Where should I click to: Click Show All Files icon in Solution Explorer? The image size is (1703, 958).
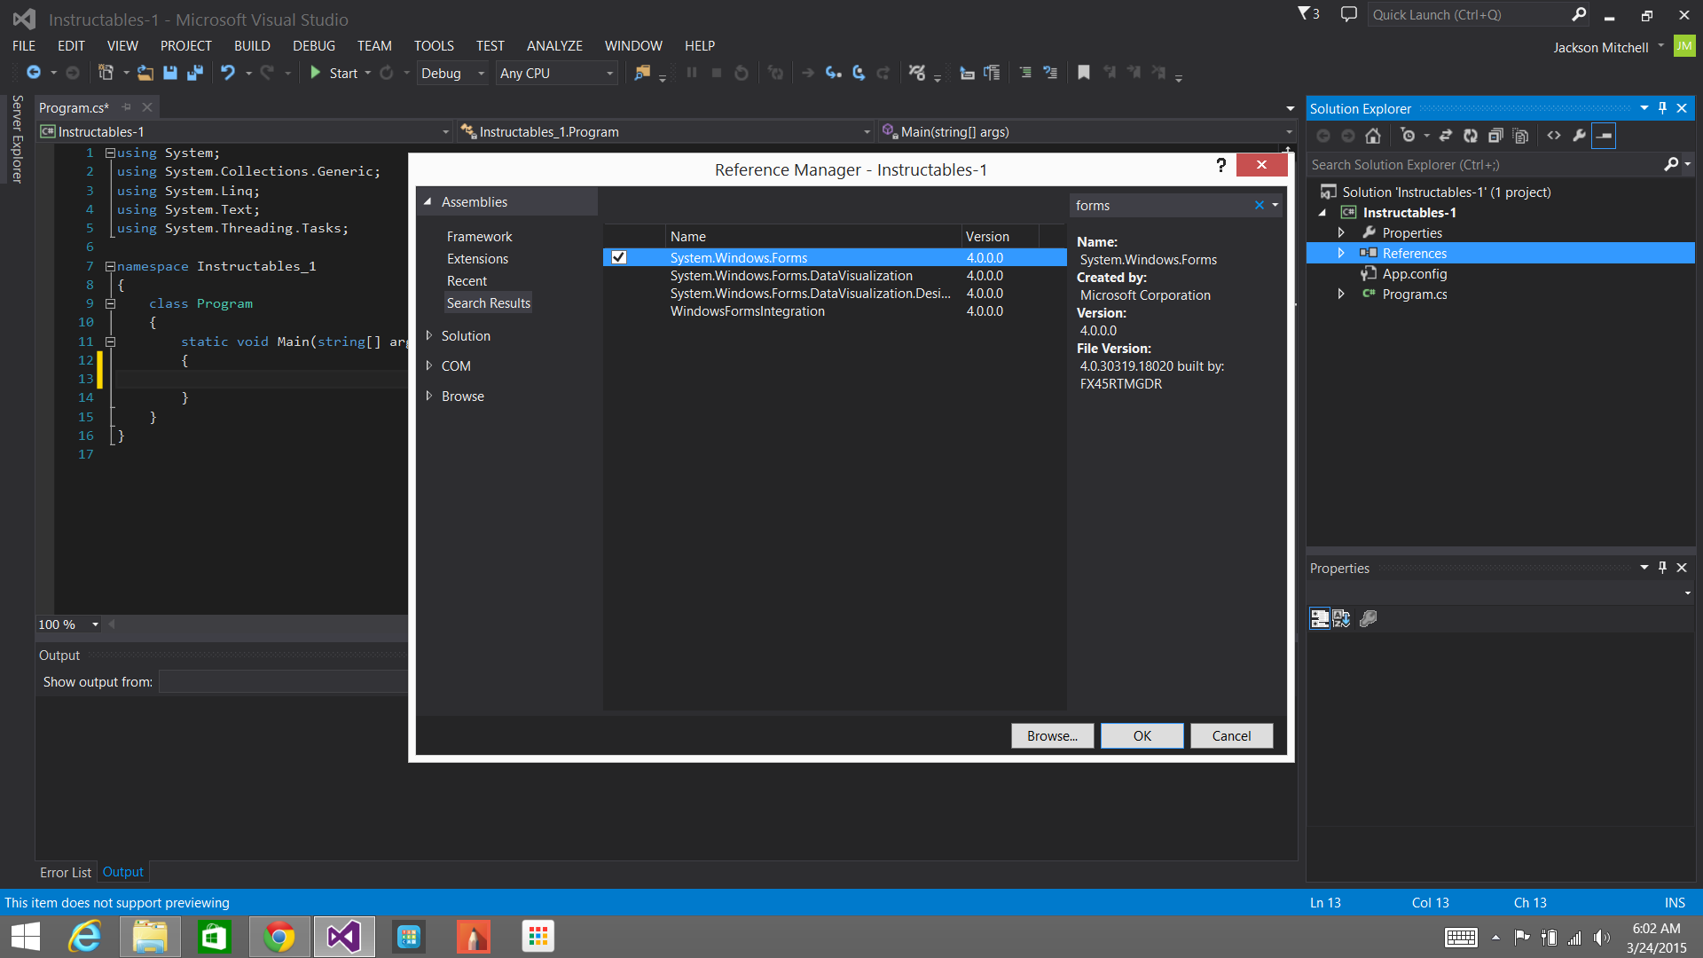[x=1520, y=136]
